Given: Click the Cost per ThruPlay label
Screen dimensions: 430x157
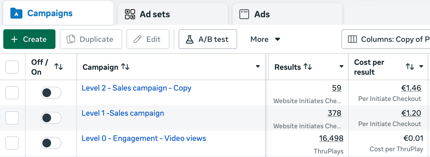Looking at the screenshot, I should (396, 149).
